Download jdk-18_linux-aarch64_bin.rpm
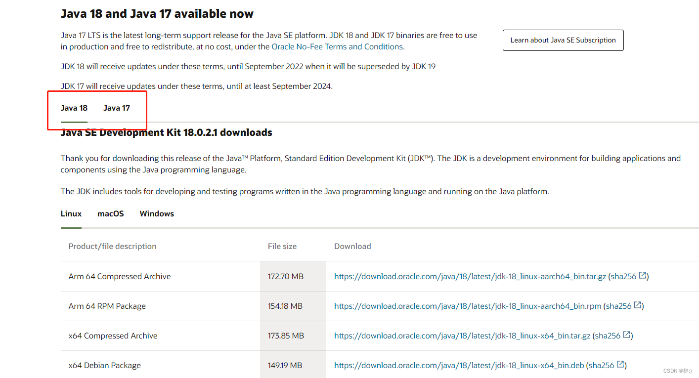699x378 pixels. (x=468, y=306)
